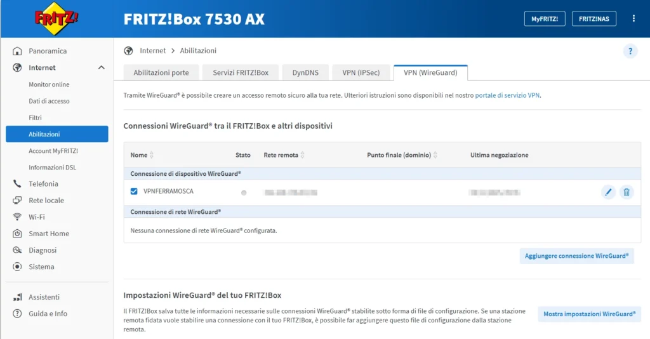This screenshot has height=339, width=650.
Task: Open Rete locale in the sidebar
Action: tap(46, 200)
